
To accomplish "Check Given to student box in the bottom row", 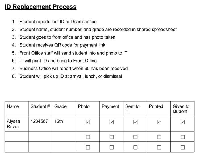I will [x=183, y=147].
